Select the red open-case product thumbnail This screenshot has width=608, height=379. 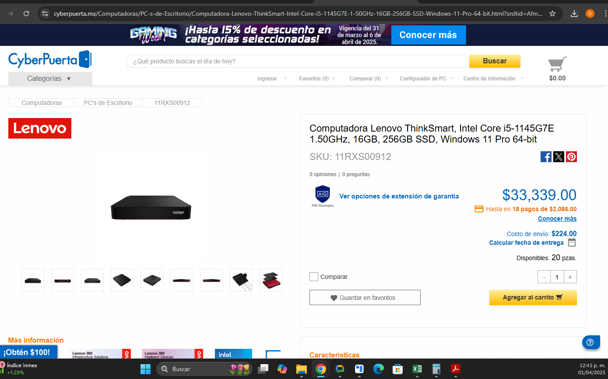click(x=271, y=280)
